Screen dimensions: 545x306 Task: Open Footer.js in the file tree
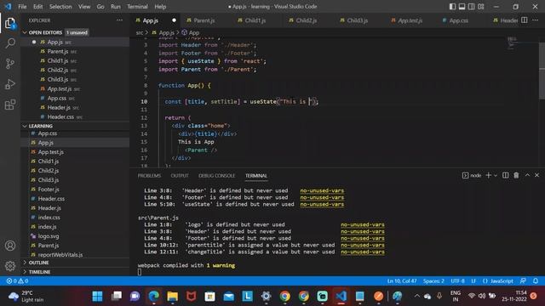[x=49, y=190]
